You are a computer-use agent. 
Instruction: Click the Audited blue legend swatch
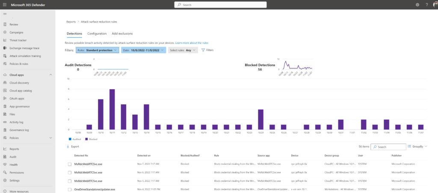tap(70, 139)
